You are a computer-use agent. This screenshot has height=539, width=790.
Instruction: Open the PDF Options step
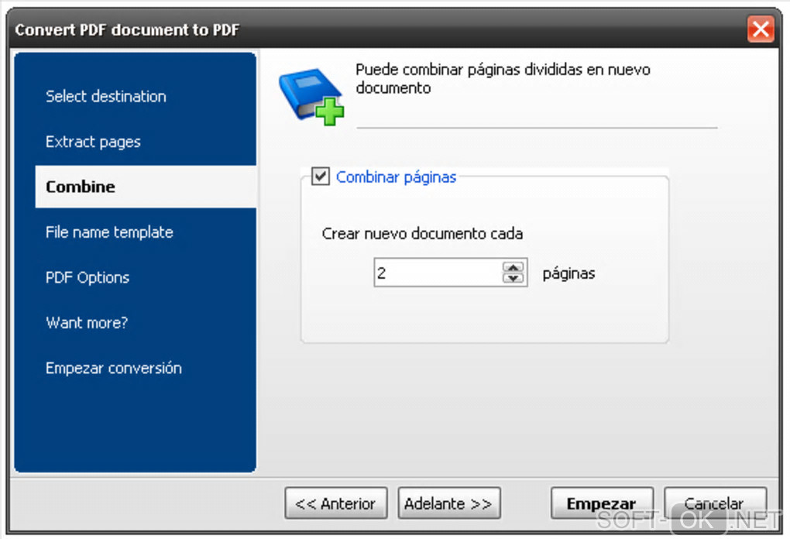point(88,277)
